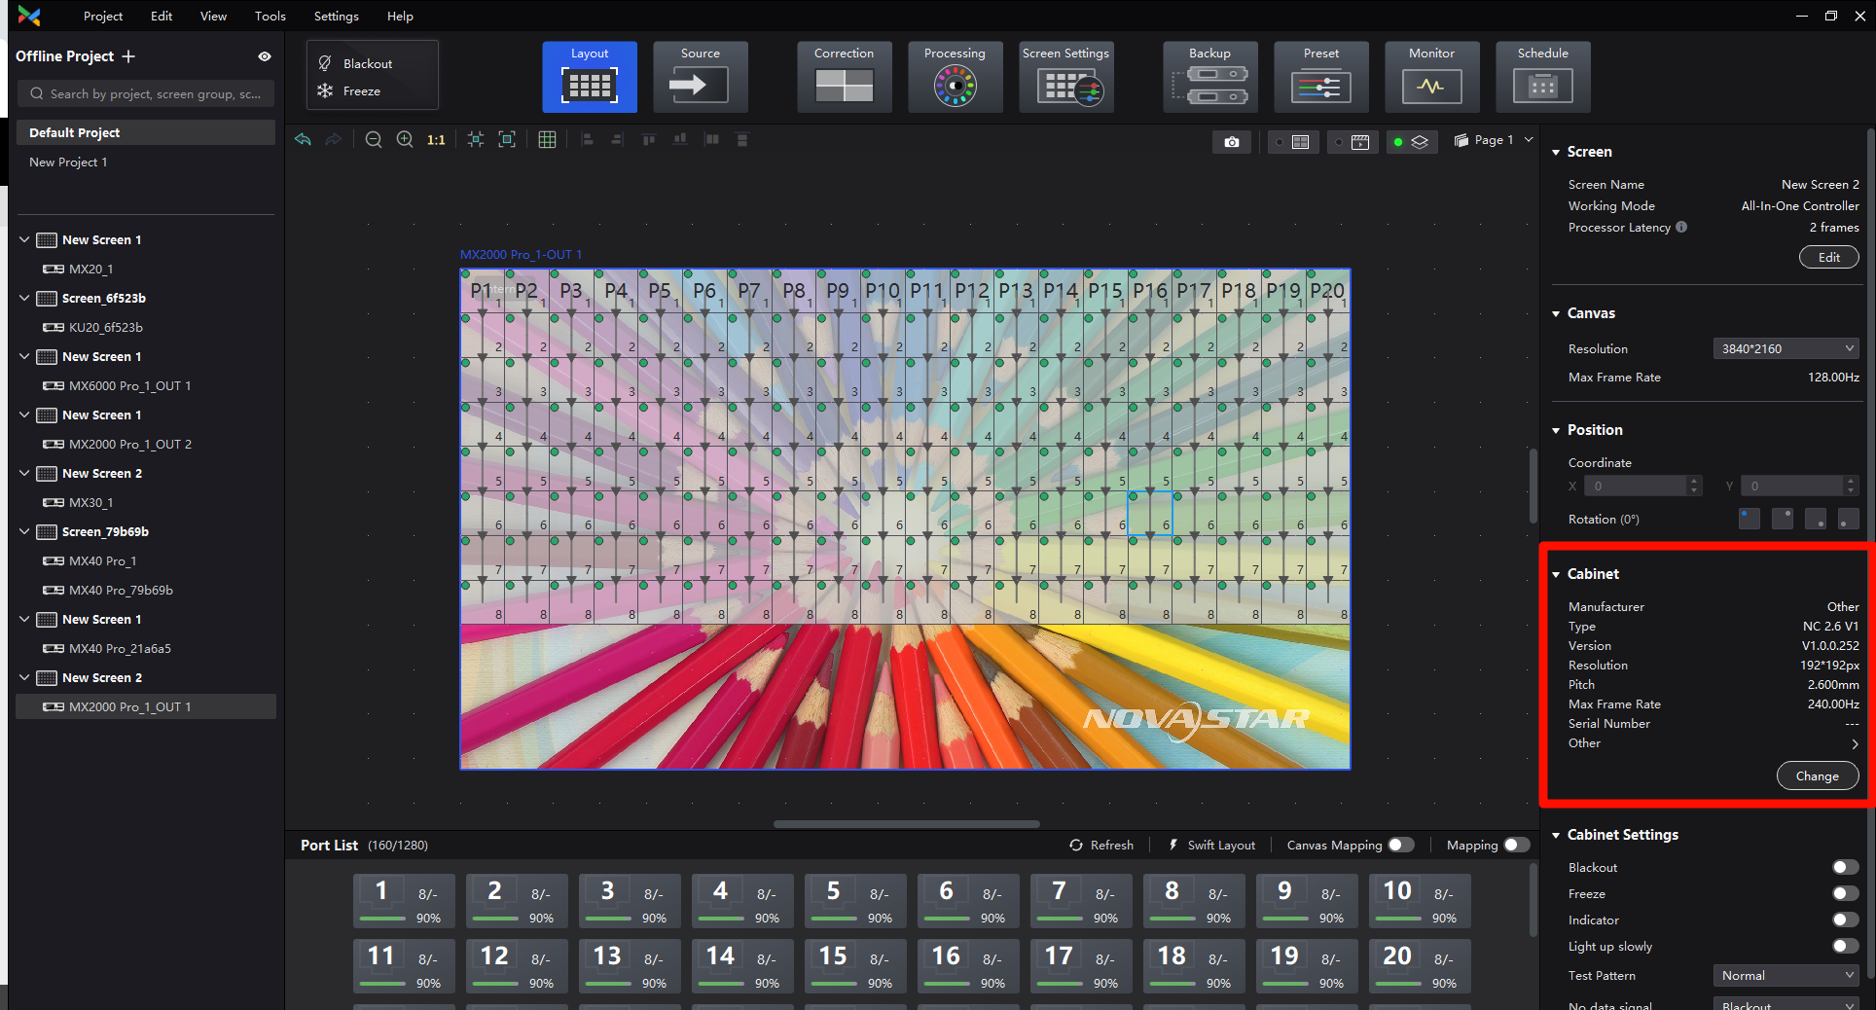Add a new project with plus icon
The image size is (1876, 1010).
click(x=128, y=56)
